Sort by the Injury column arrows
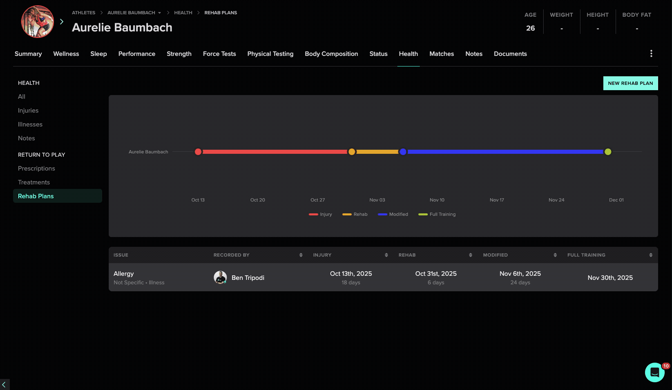The width and height of the screenshot is (672, 390). [x=386, y=255]
